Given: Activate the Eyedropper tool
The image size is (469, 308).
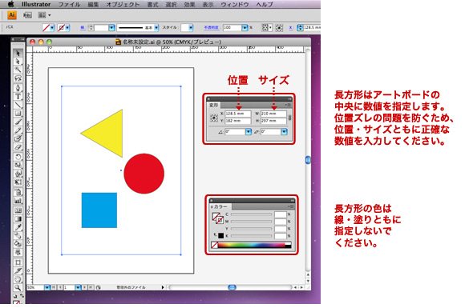Looking at the screenshot, I should [x=18, y=227].
